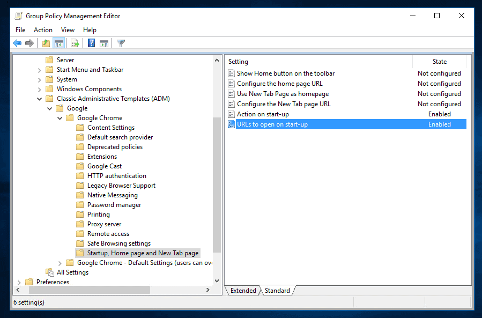The height and width of the screenshot is (318, 482).
Task: Select the HTTP authentication folder
Action: coord(116,175)
